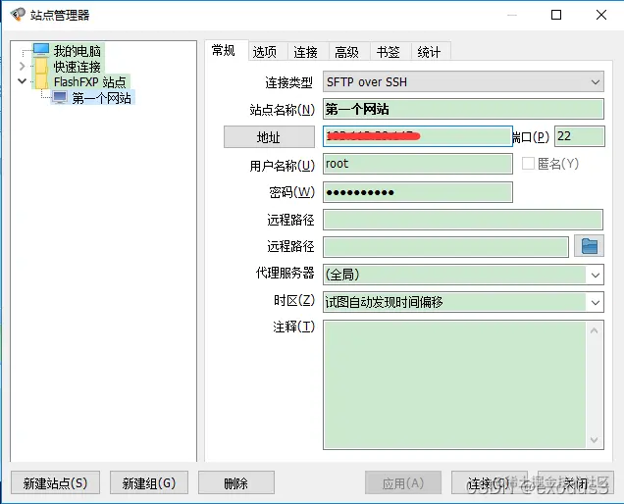The width and height of the screenshot is (624, 504).
Task: Collapse the FlashFXP 站点 tree node
Action: [23, 81]
